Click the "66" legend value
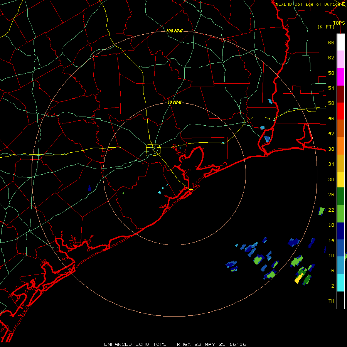Viewport: 347px width, 347px height. click(331, 42)
